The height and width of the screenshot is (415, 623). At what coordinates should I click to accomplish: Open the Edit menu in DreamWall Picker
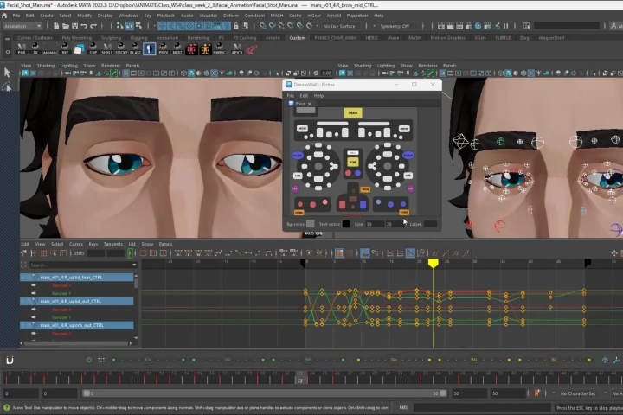pyautogui.click(x=304, y=96)
